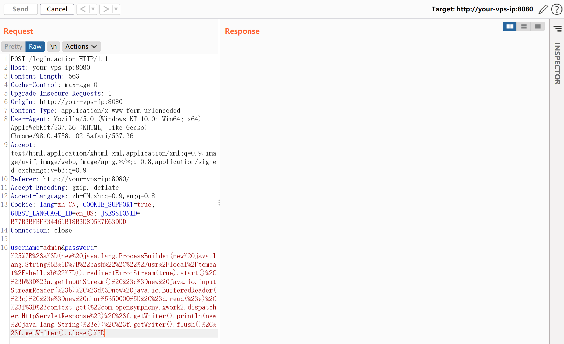Go to next request with forward arrow

[x=106, y=9]
